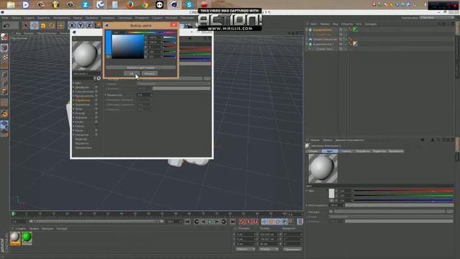Select the Rotate tool in top toolbar
Viewport: 460px width, 259px height.
point(52,26)
